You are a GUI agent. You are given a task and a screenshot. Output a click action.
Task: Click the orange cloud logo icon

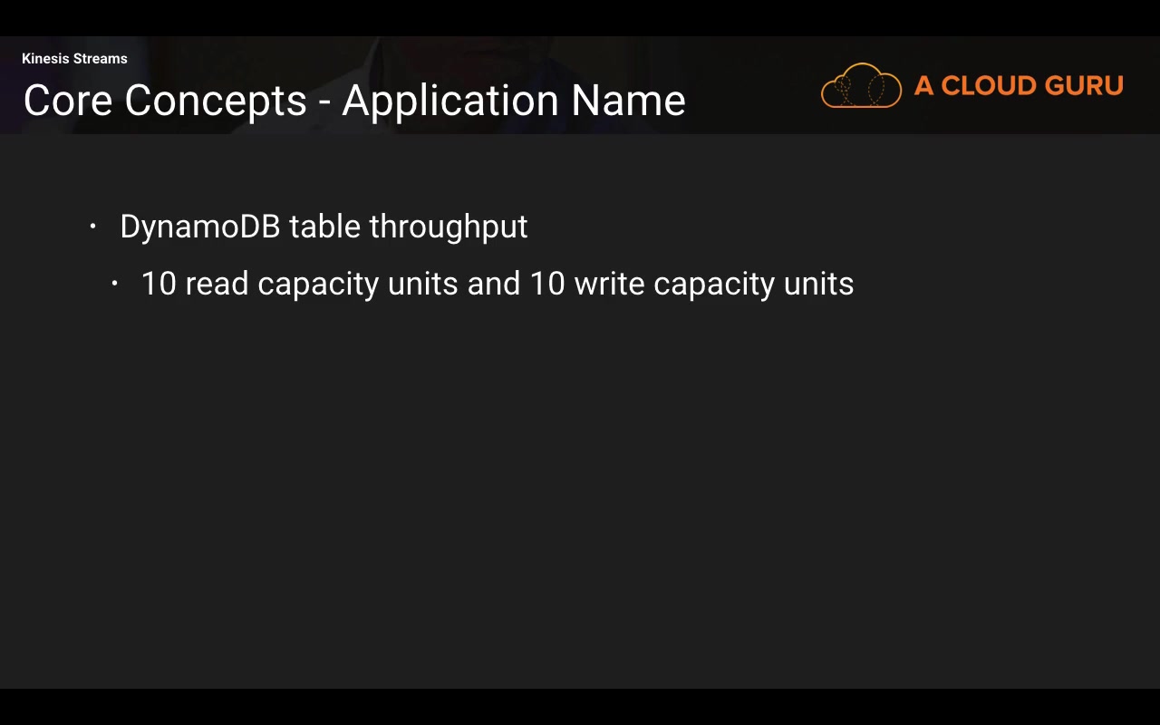click(x=861, y=86)
